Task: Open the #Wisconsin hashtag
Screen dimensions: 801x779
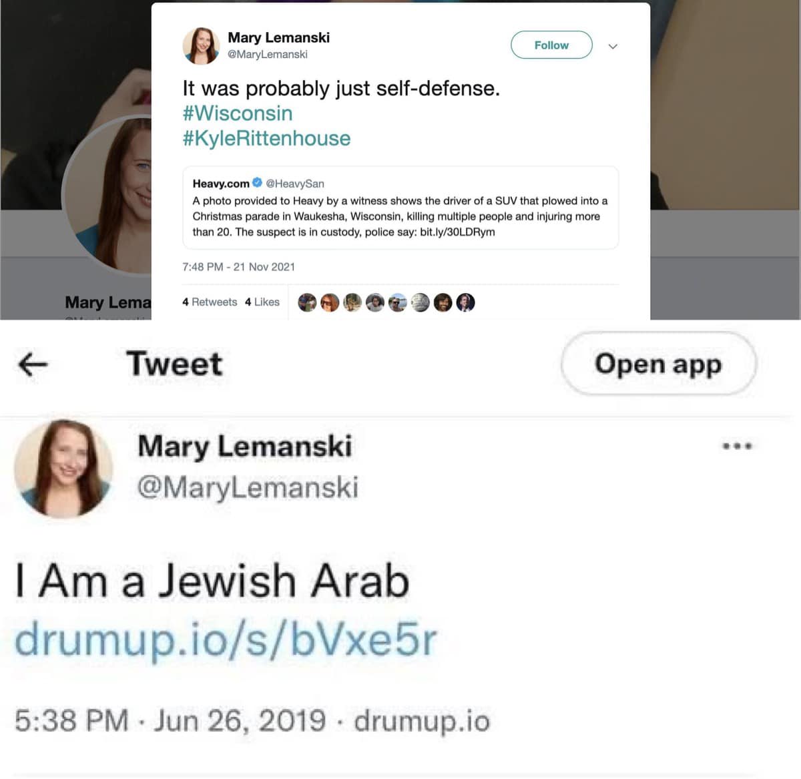Action: click(x=238, y=113)
